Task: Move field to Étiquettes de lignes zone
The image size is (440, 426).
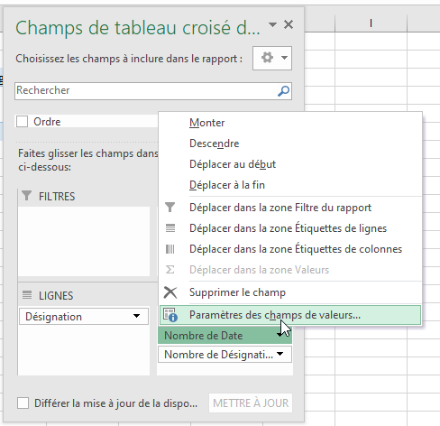Action: [x=290, y=228]
